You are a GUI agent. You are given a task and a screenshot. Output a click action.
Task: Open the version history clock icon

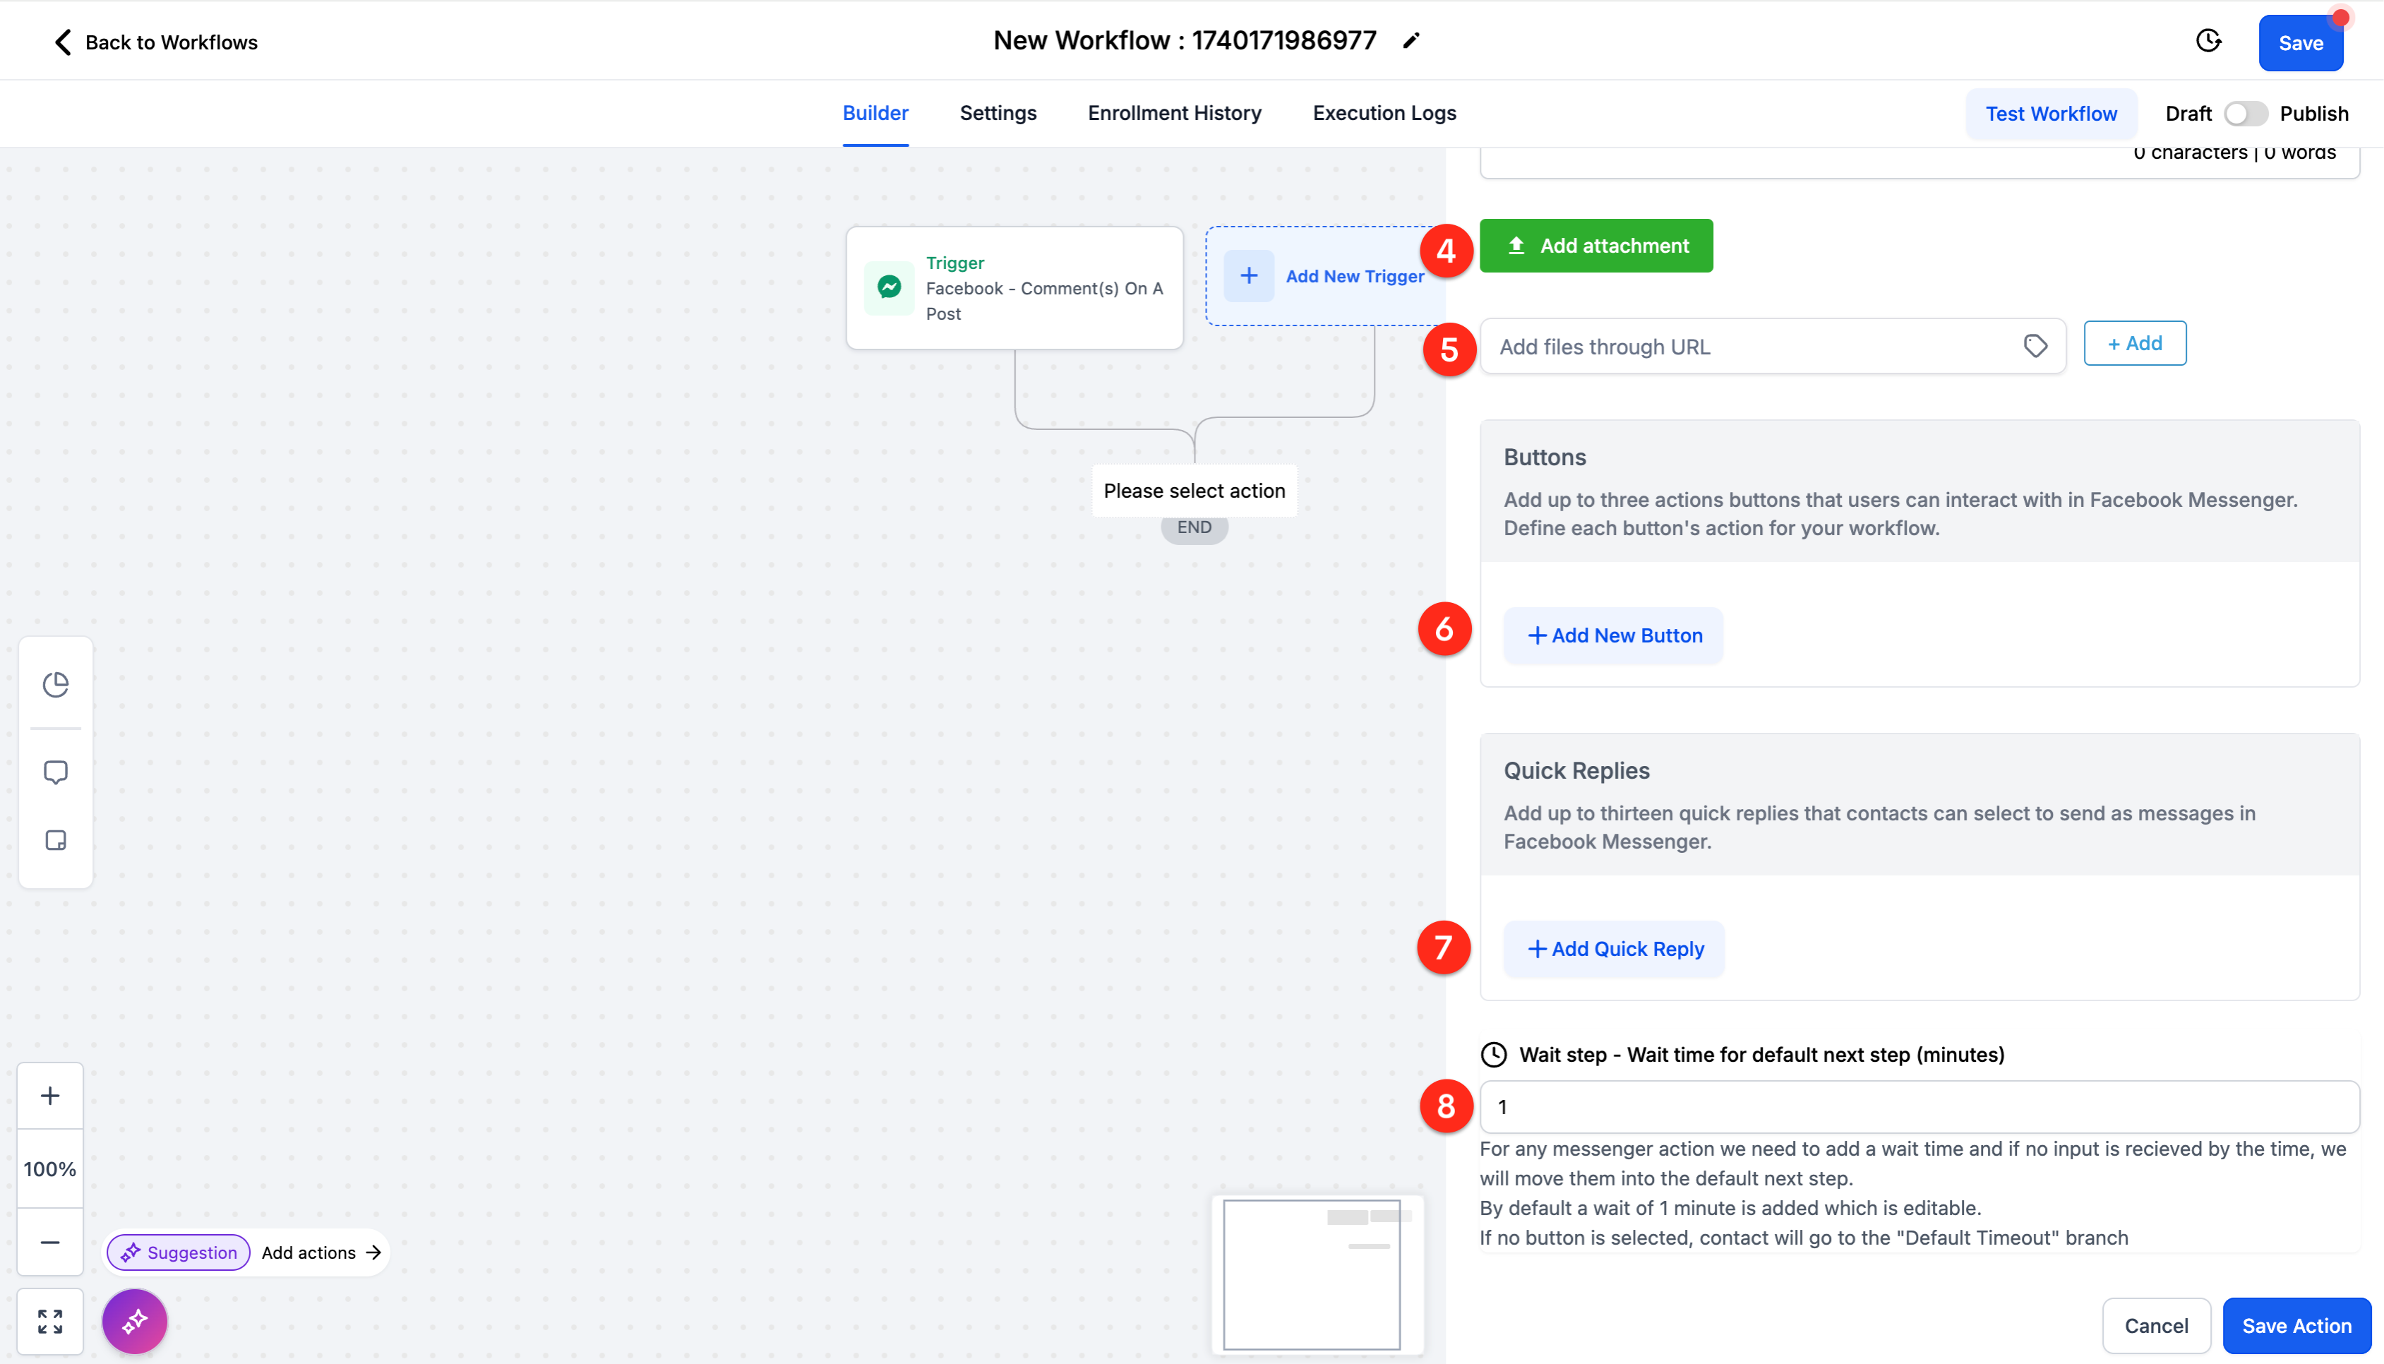[2208, 40]
